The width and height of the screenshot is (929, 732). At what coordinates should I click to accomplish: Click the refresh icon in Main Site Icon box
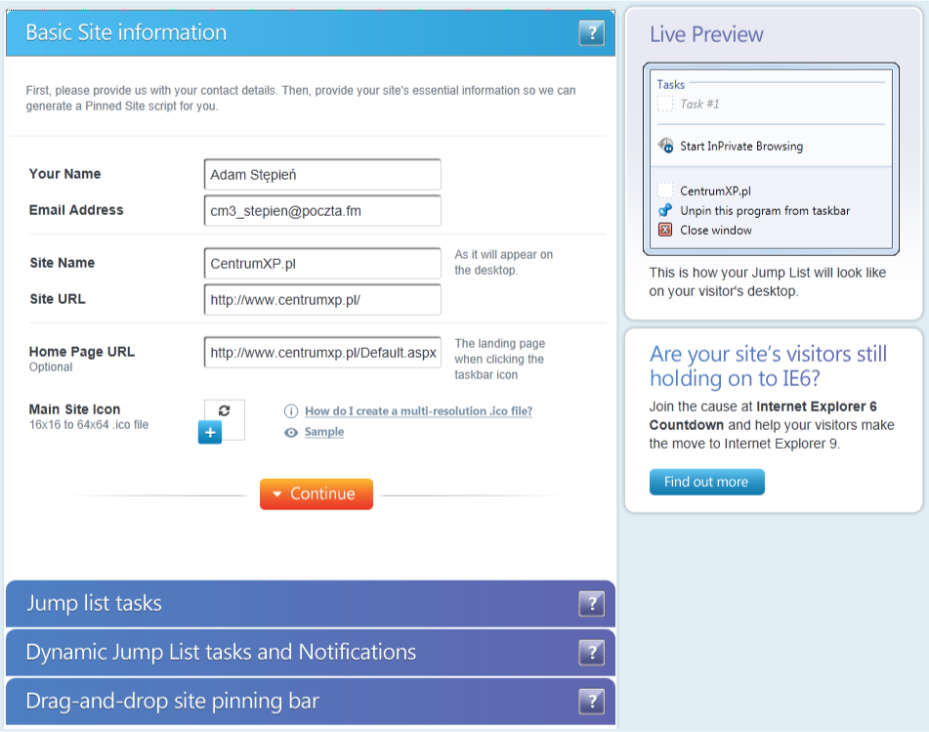(x=224, y=411)
